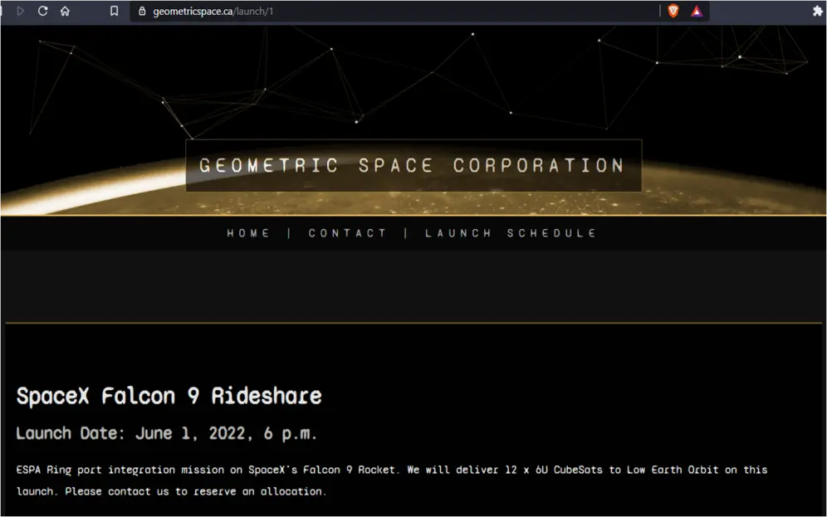Open Brave Rewards triangle icon
This screenshot has height=517, width=827.
697,11
